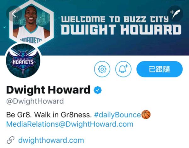This screenshot has width=189, height=148.
Task: Open the #dailyBounce hashtag
Action: click(117, 115)
